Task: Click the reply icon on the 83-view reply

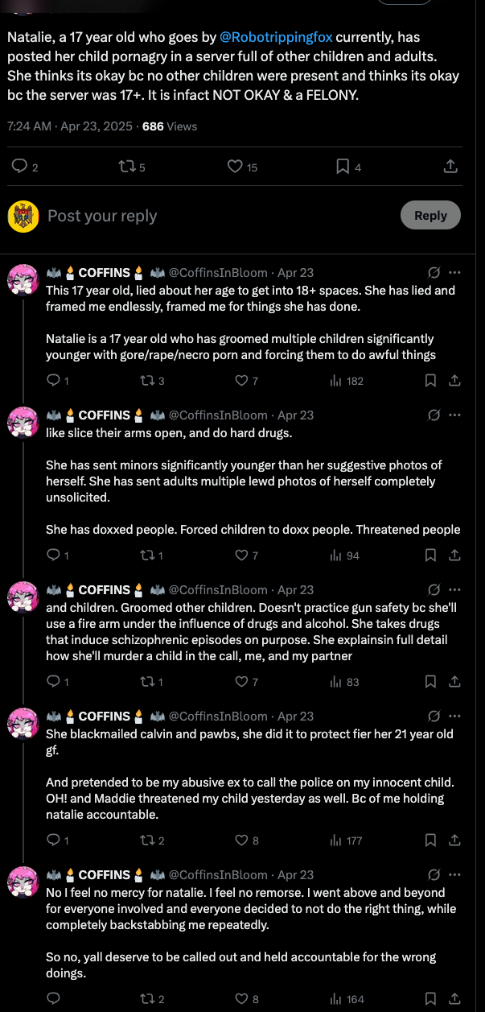Action: 54,682
